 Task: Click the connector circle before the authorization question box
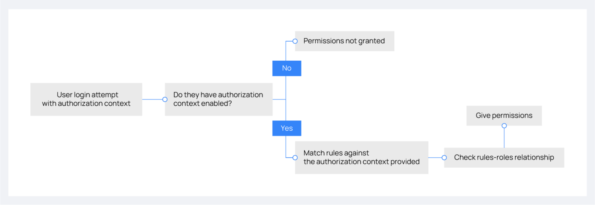165,99
